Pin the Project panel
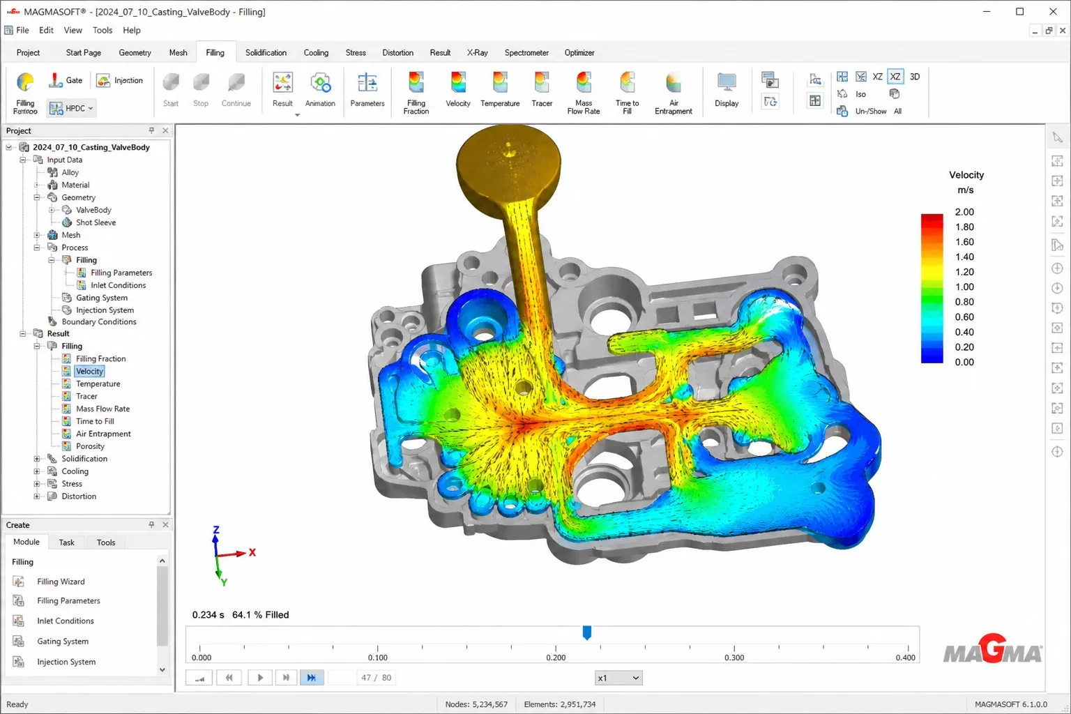The height and width of the screenshot is (714, 1071). coord(151,130)
